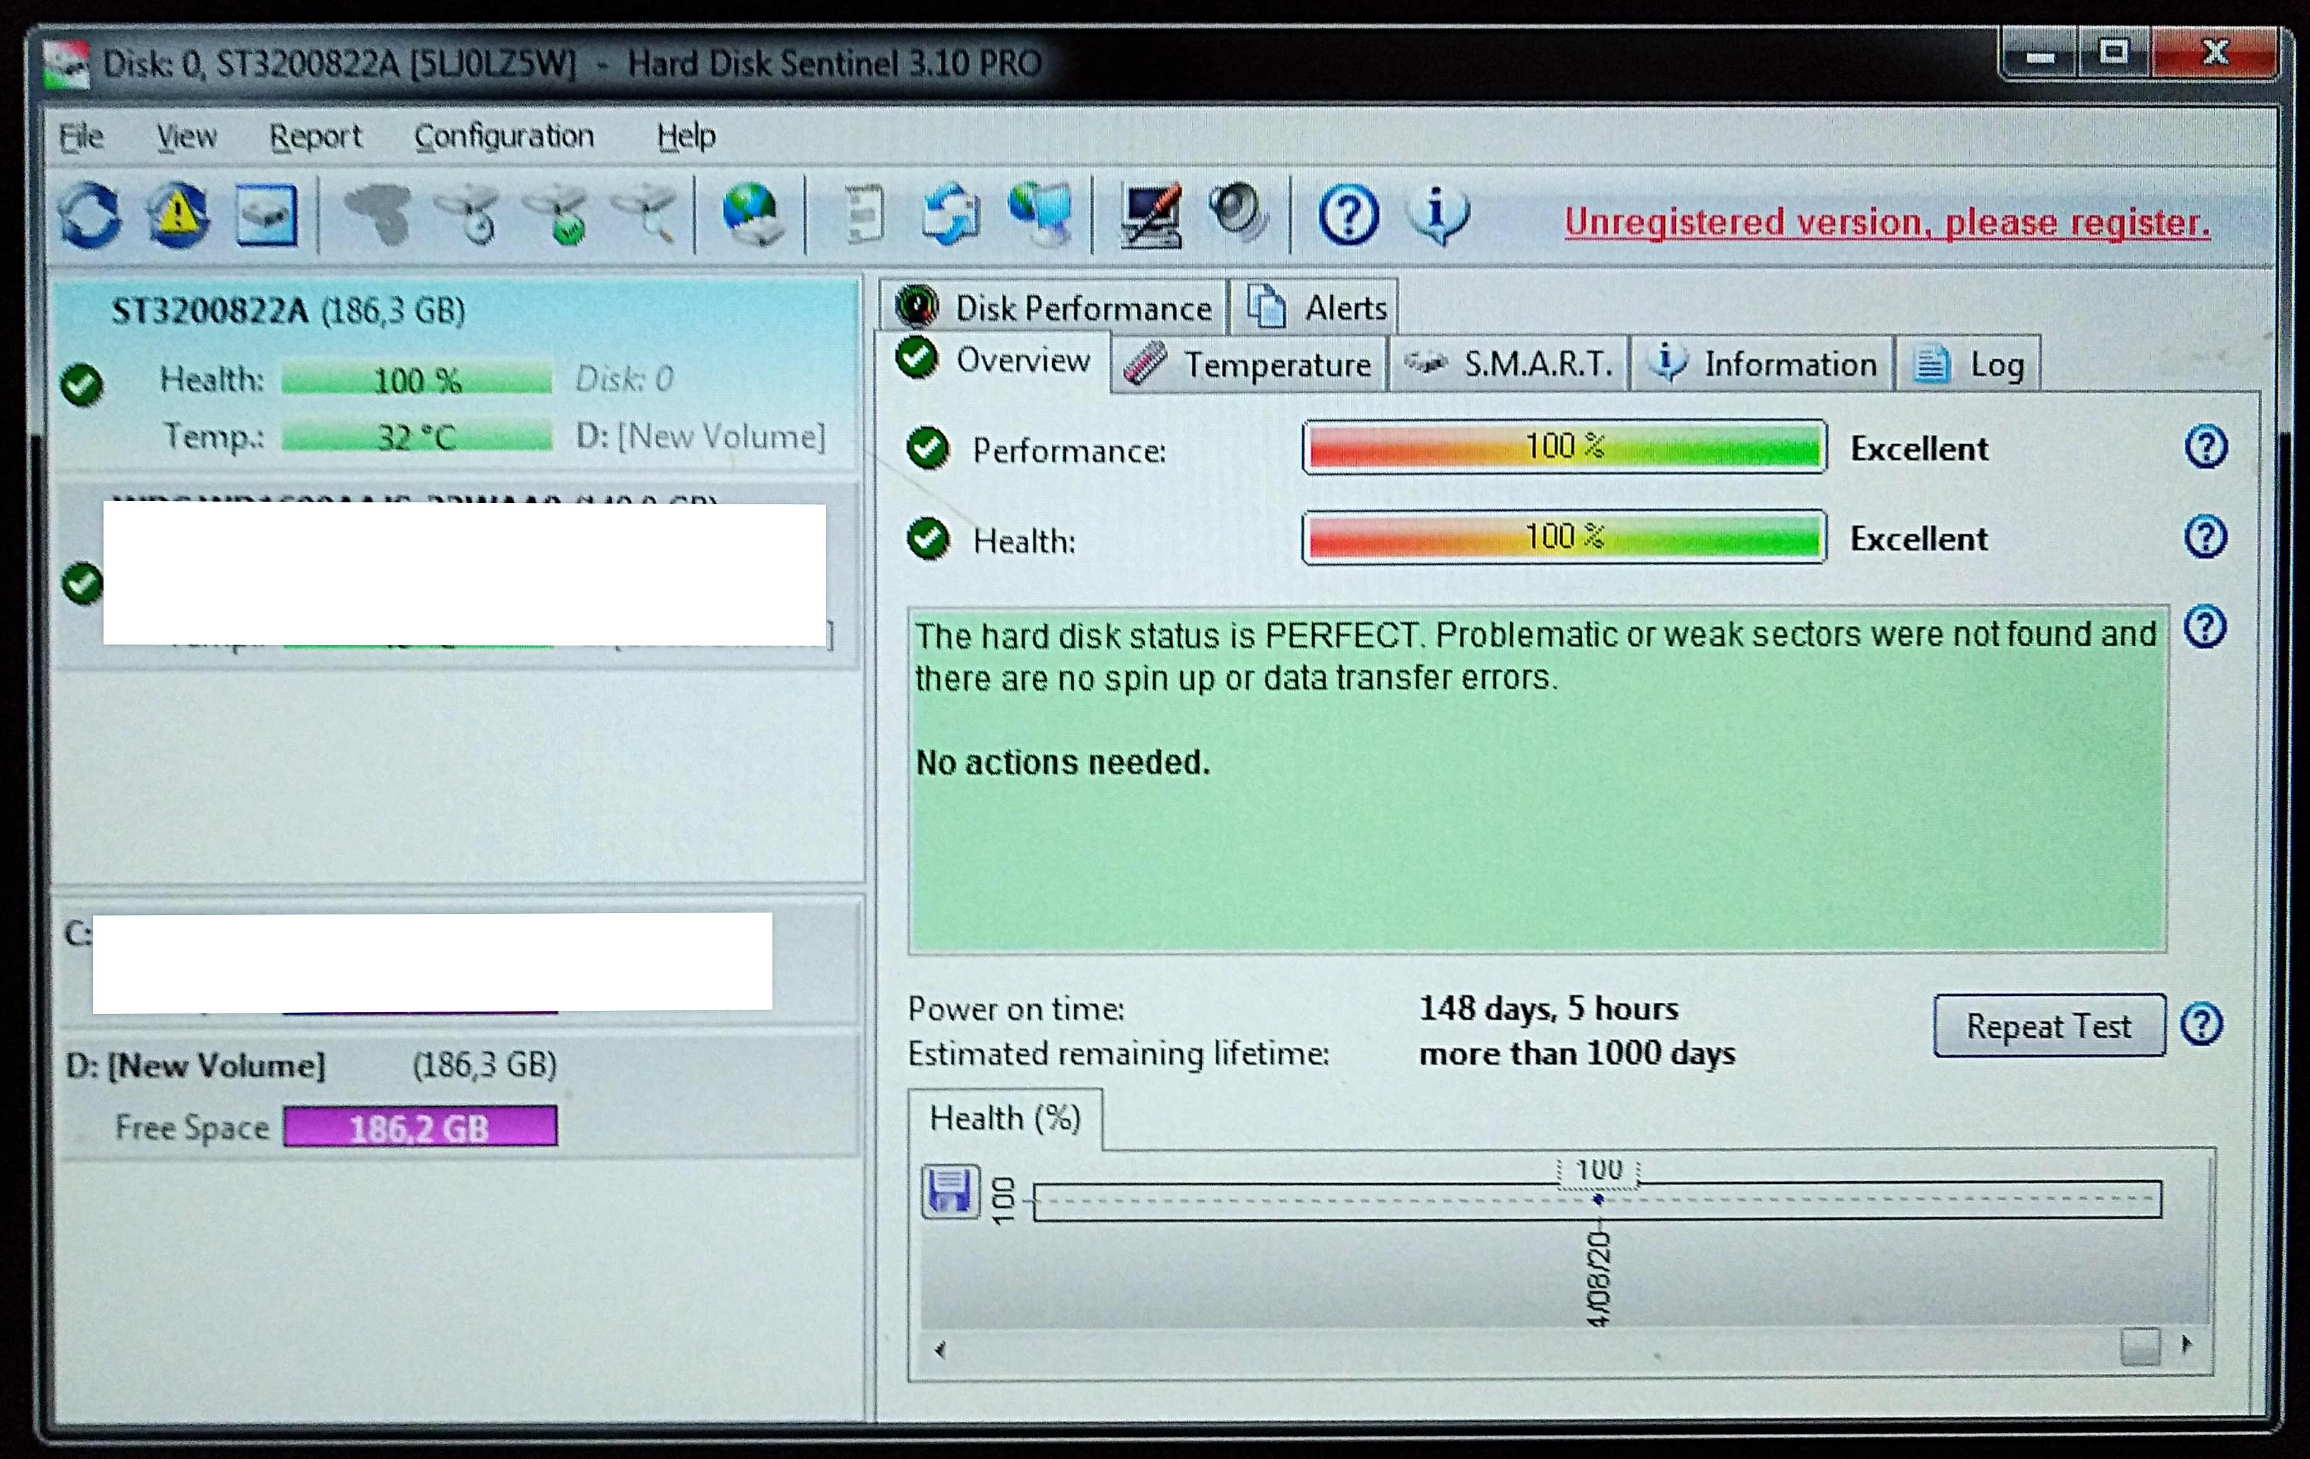Switch to the Disk Performance tab

1053,307
